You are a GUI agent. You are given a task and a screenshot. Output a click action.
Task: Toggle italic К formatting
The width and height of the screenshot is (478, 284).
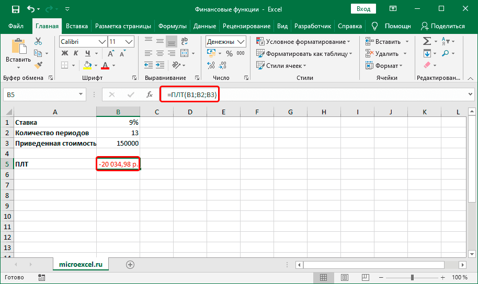[77, 53]
